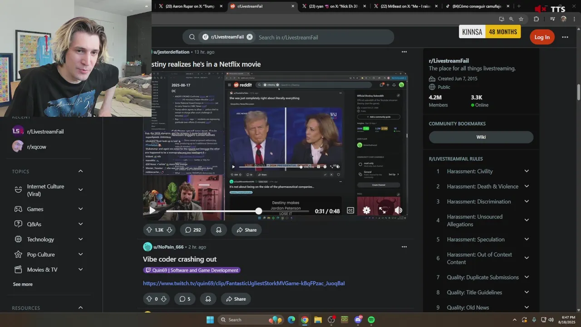
Task: Open video settings gear
Action: [x=366, y=210]
